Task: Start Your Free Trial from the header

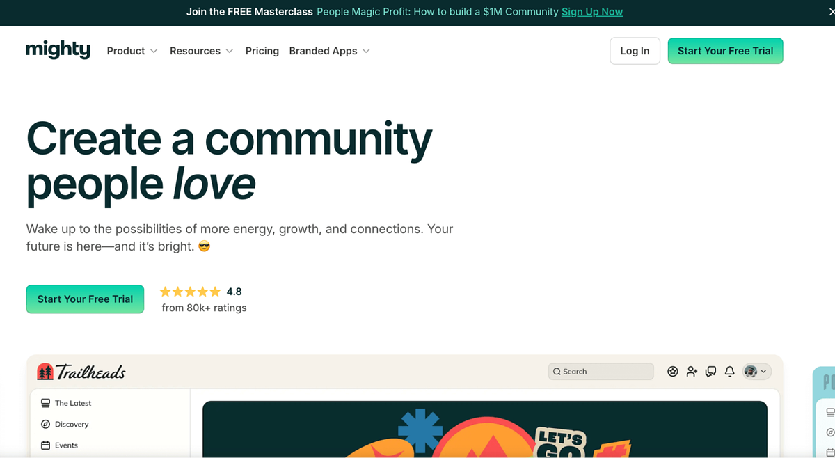Action: click(x=725, y=50)
